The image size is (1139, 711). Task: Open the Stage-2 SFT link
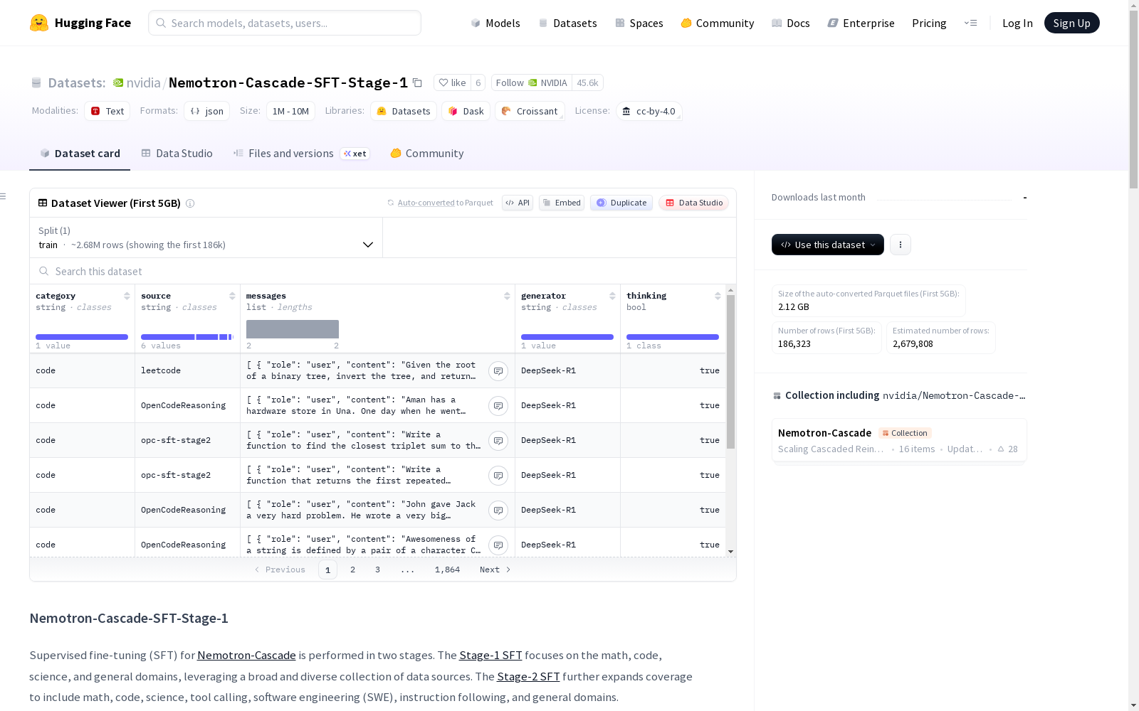point(528,677)
